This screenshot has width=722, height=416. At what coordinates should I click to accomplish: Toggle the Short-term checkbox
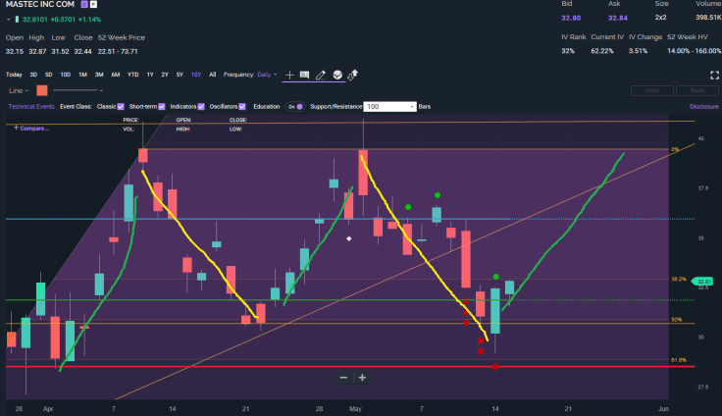pos(162,106)
